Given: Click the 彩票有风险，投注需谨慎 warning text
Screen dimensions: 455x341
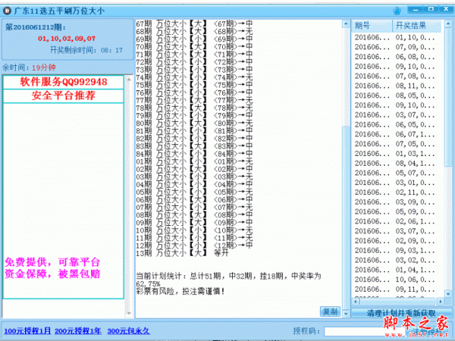Looking at the screenshot, I should 180,291.
